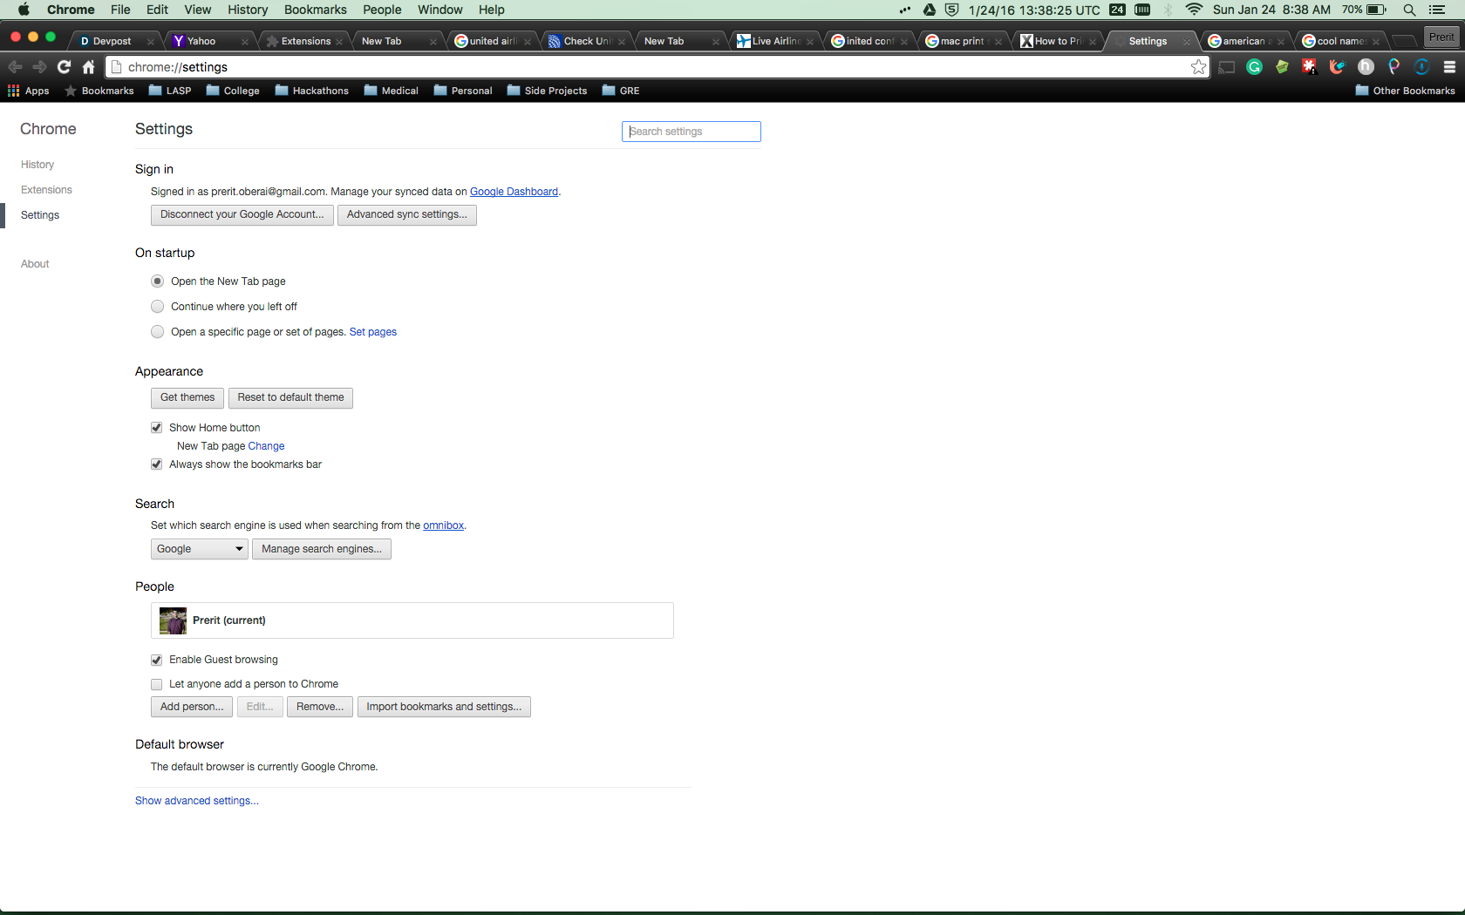Reload the current page
This screenshot has height=915, width=1465.
point(64,67)
